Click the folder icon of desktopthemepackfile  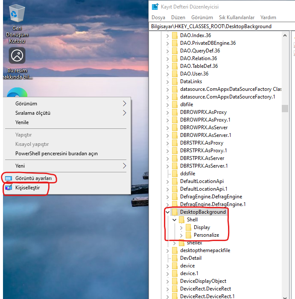(175, 250)
